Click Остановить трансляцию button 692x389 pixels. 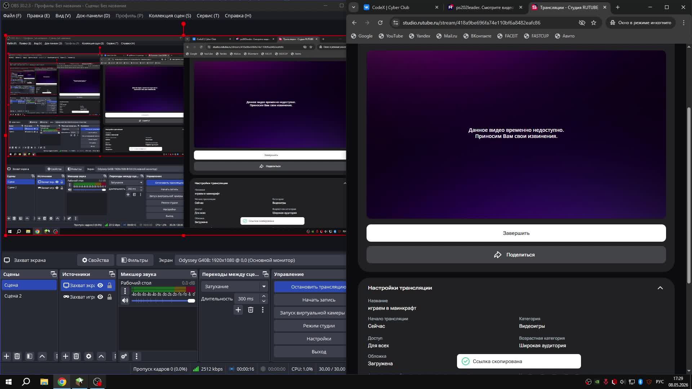click(310, 287)
